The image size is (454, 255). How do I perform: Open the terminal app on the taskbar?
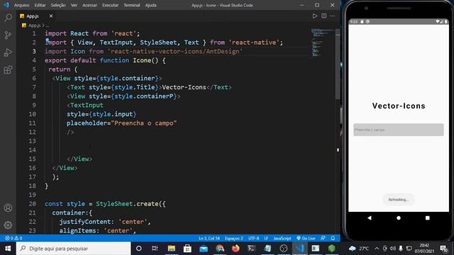coord(252,249)
